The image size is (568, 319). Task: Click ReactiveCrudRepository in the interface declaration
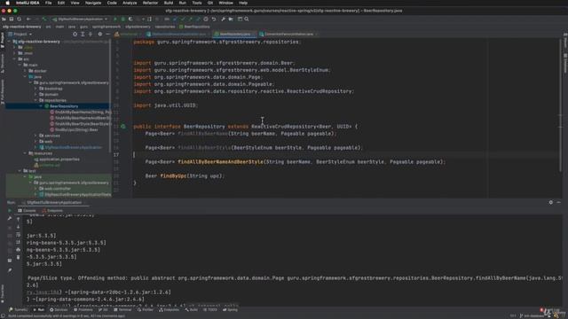click(284, 127)
